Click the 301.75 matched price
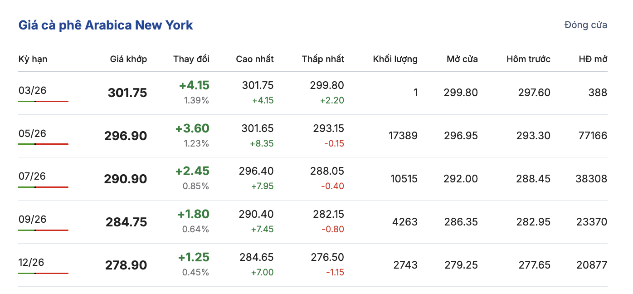This screenshot has width=633, height=294. point(127,93)
